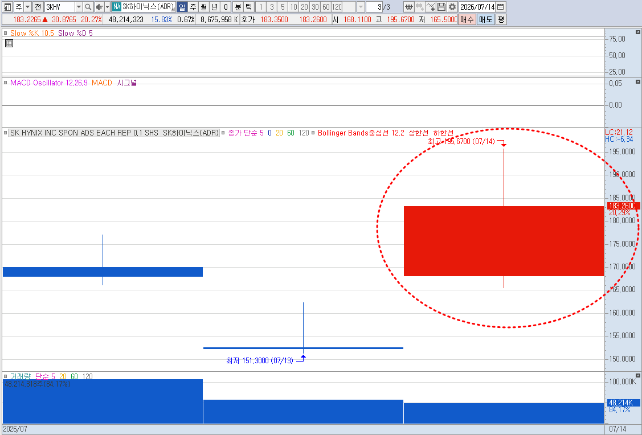The height and width of the screenshot is (435, 642).
Task: Click the 2026/07/14 date field
Action: (x=477, y=7)
